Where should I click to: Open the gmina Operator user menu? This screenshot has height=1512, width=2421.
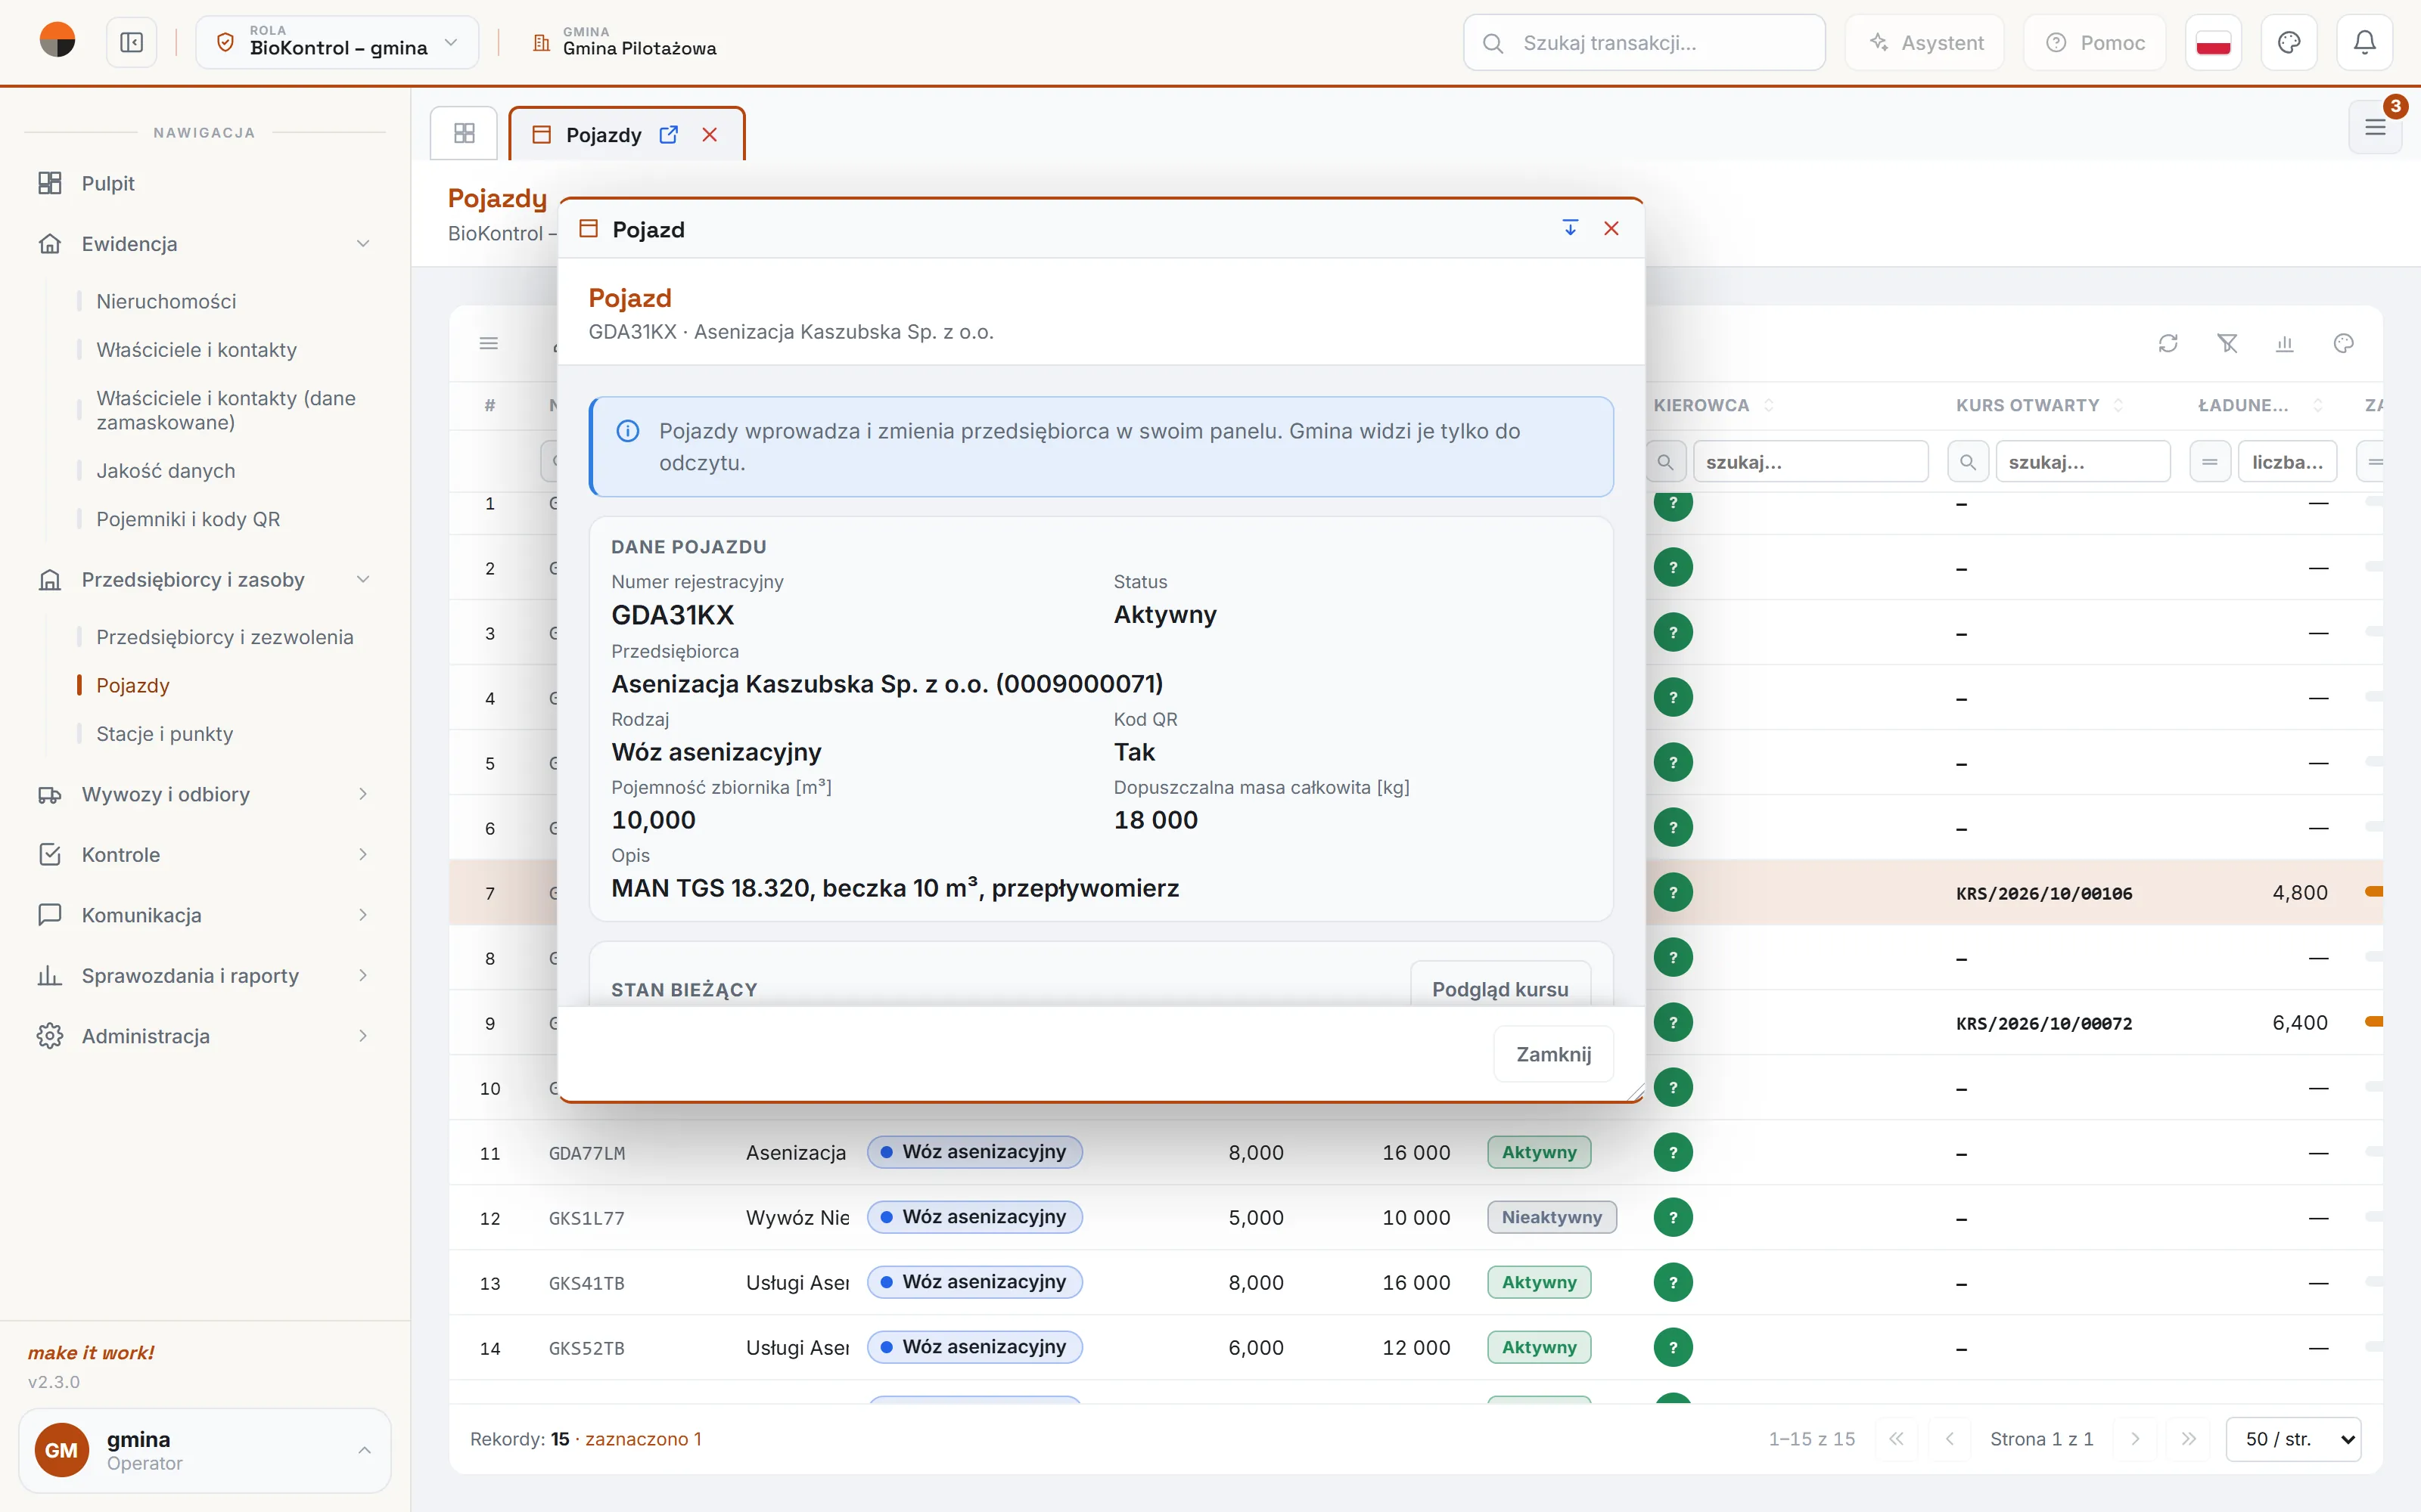[205, 1450]
